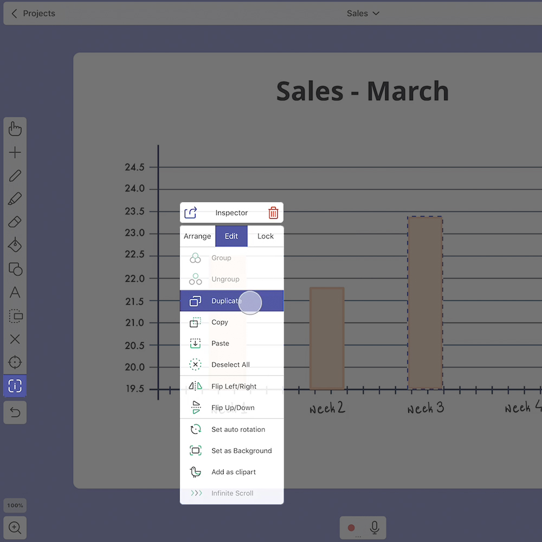This screenshot has height=542, width=542.
Task: Open the zoom magnifier tool
Action: (x=15, y=527)
